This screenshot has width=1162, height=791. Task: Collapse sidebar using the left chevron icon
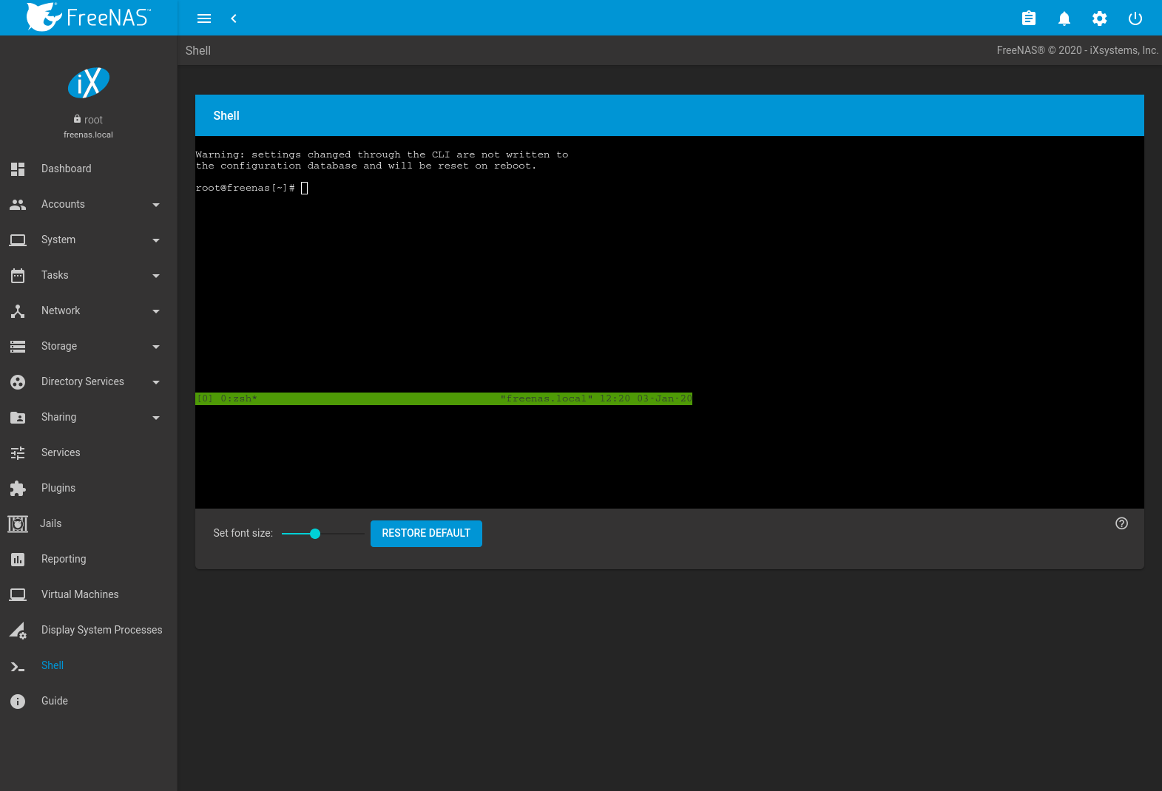click(x=234, y=18)
